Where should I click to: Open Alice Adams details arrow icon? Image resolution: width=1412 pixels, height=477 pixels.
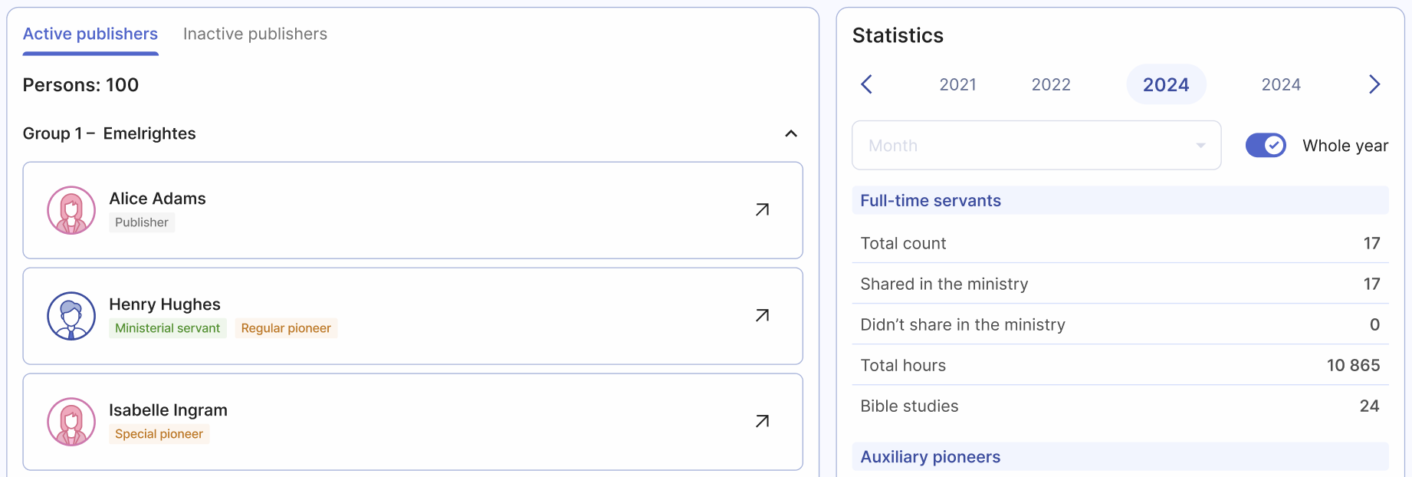762,210
